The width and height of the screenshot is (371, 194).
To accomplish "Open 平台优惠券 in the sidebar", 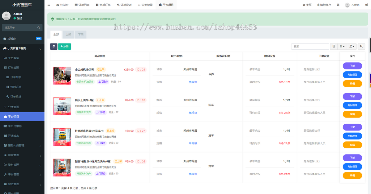I will pos(22,126).
